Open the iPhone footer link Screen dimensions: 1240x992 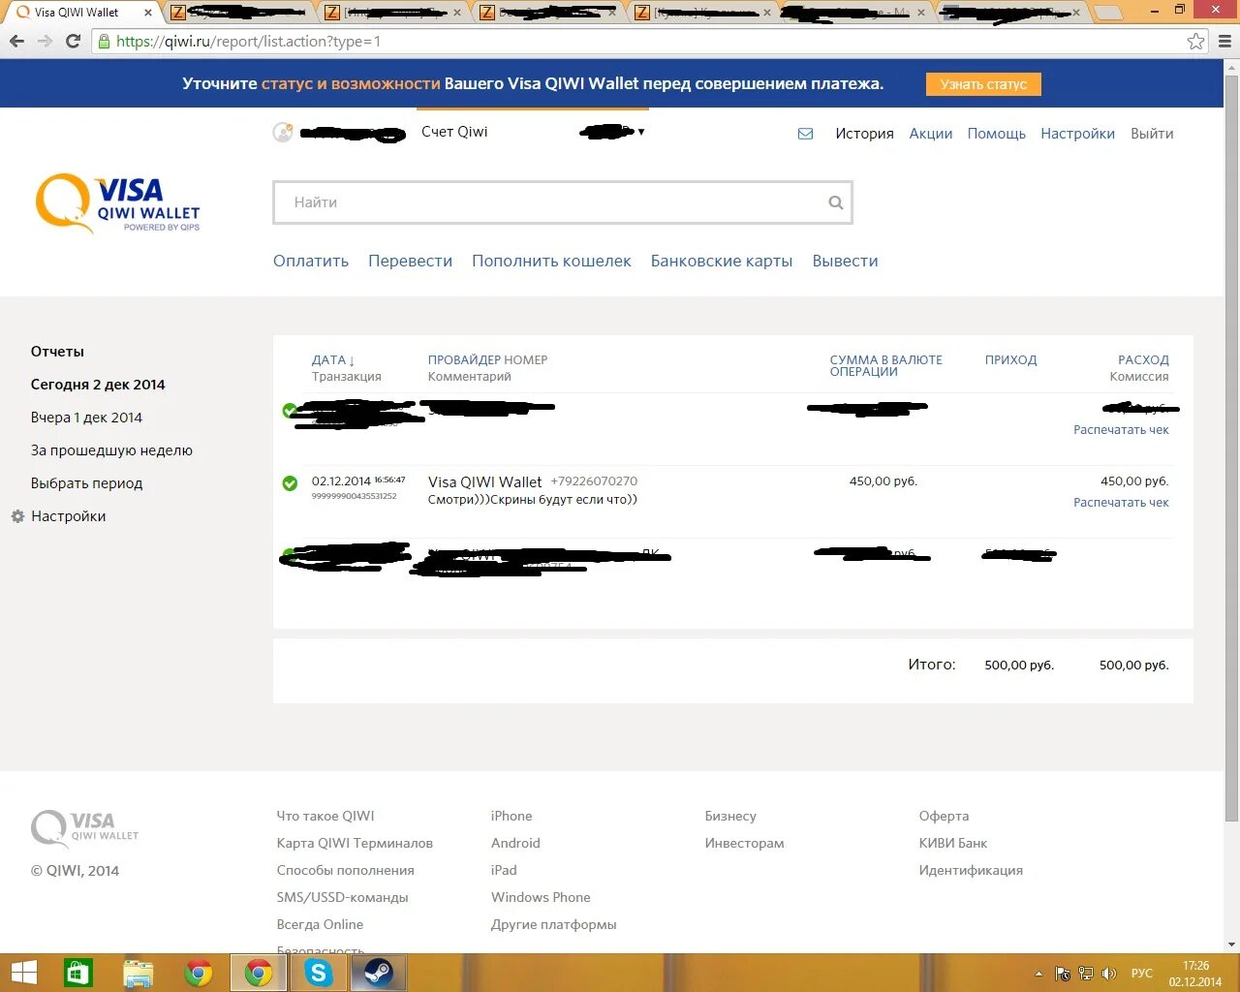[511, 817]
